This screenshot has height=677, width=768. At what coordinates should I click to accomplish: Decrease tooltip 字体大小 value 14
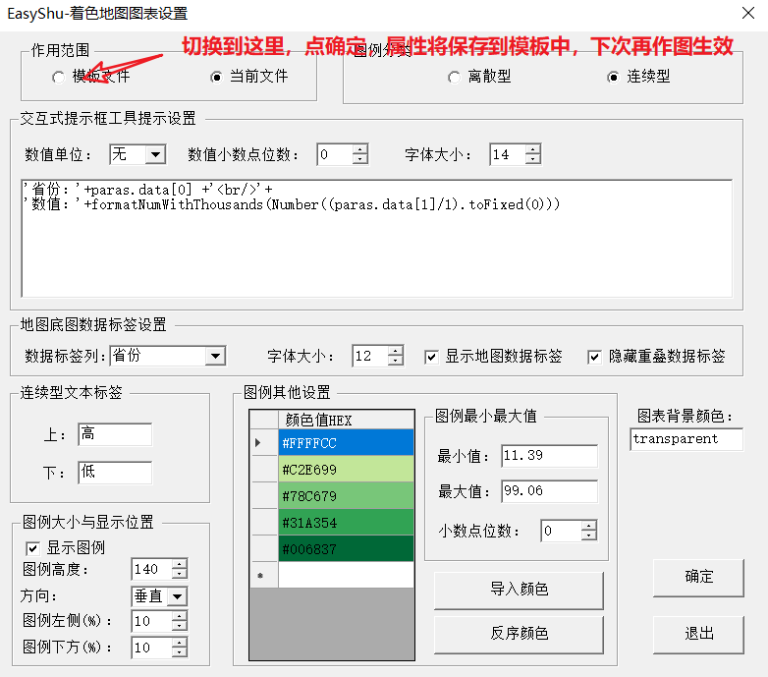point(532,160)
